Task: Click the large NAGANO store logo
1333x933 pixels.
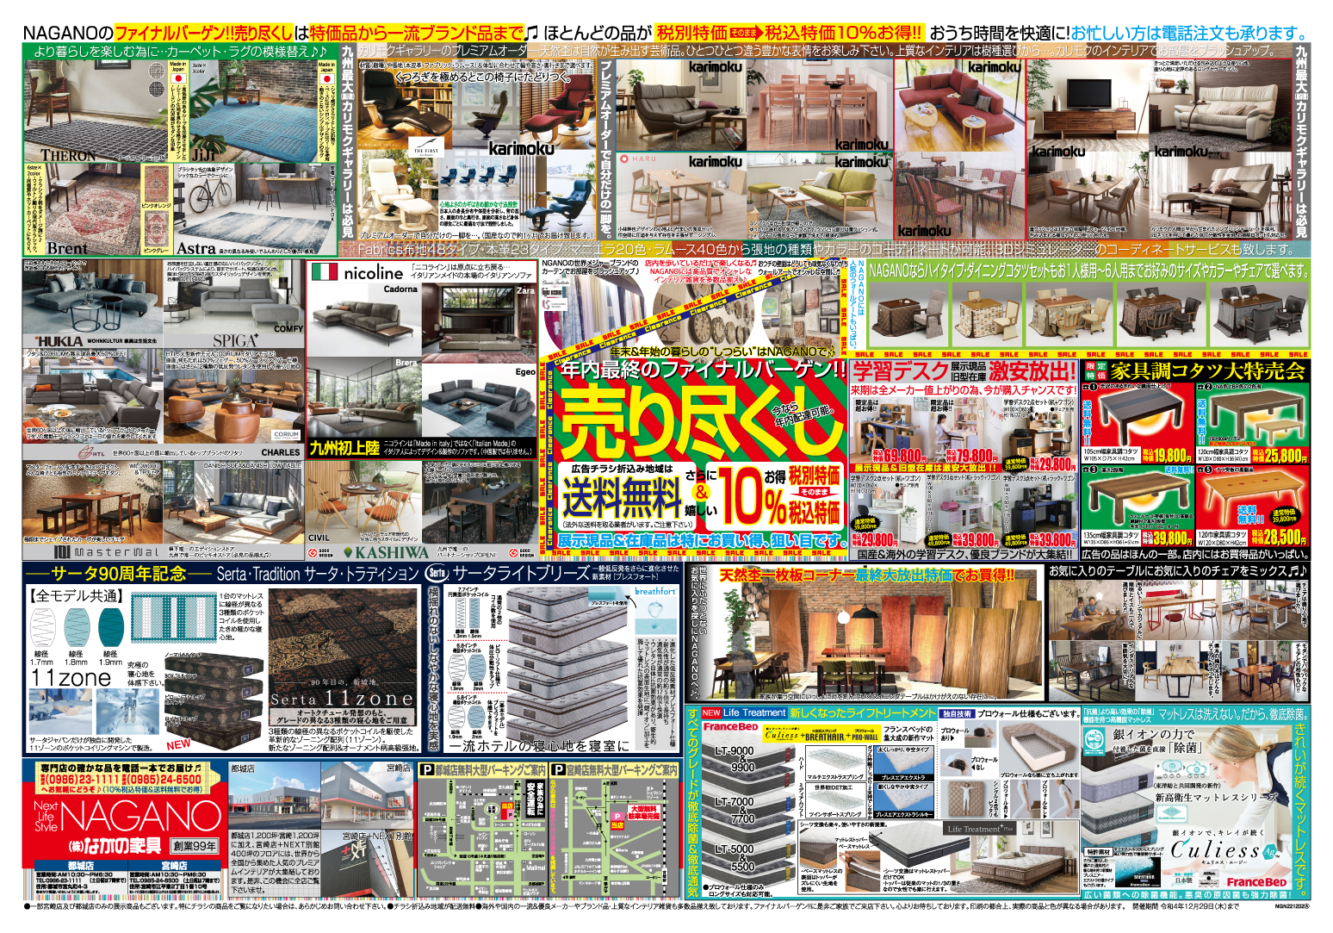Action: [x=140, y=817]
